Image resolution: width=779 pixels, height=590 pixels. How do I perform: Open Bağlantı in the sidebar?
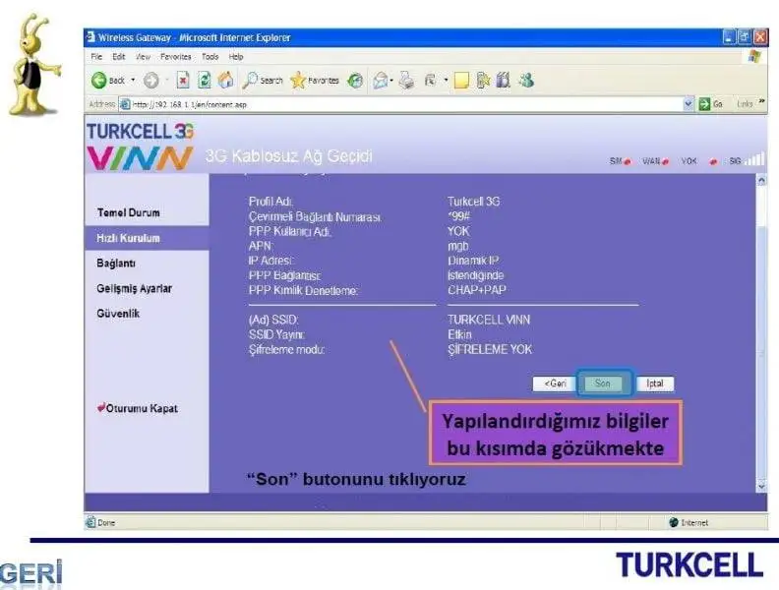click(x=116, y=264)
